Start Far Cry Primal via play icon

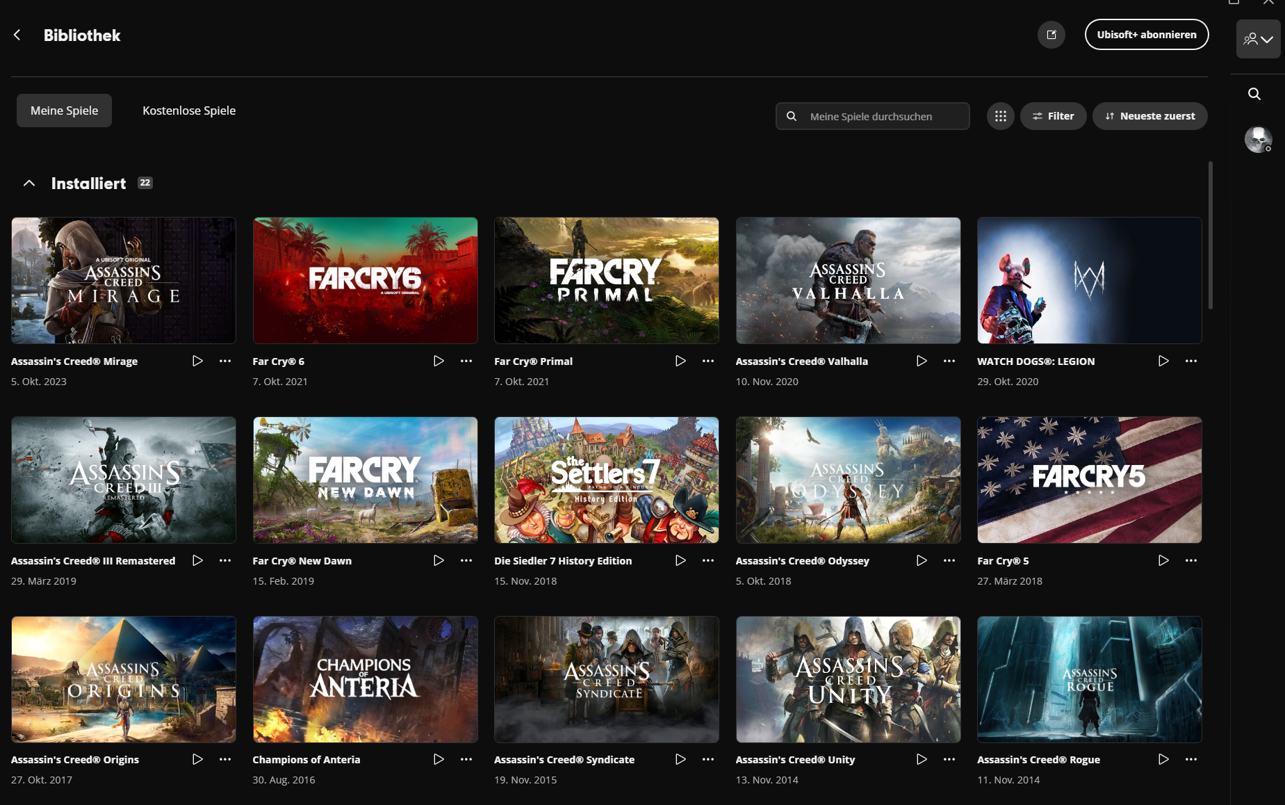pos(680,361)
